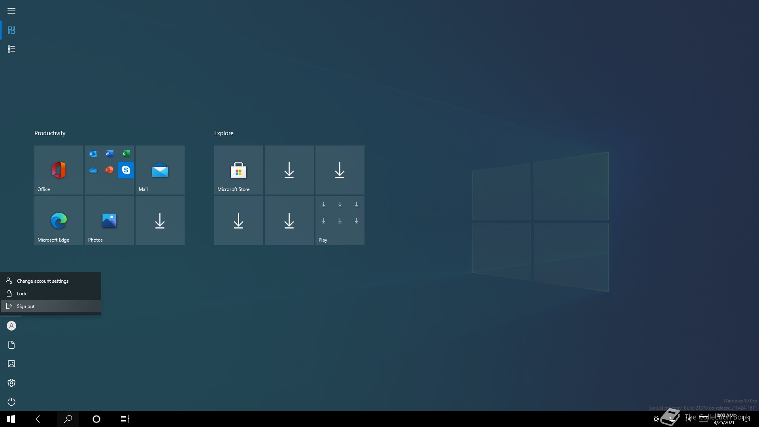Click download tile directly above the Play folder

(x=340, y=170)
